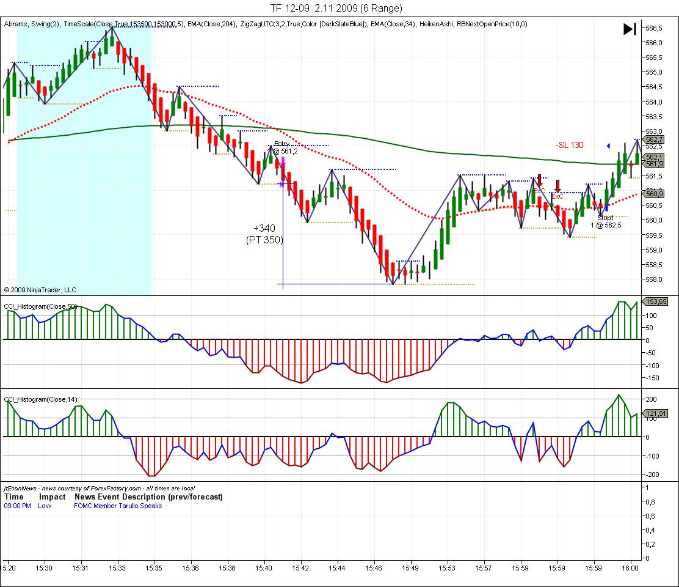
Task: Click the skip-to-latest-bar arrow icon
Action: [630, 29]
